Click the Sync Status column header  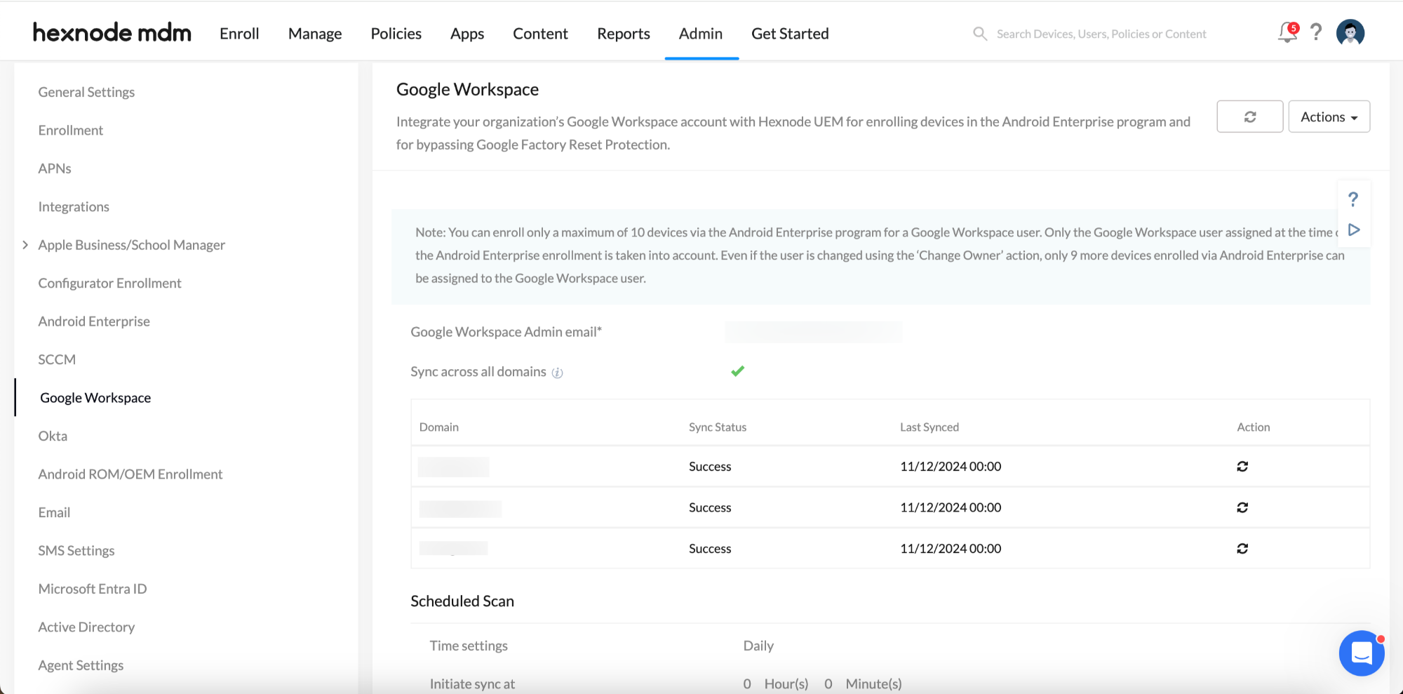718,427
